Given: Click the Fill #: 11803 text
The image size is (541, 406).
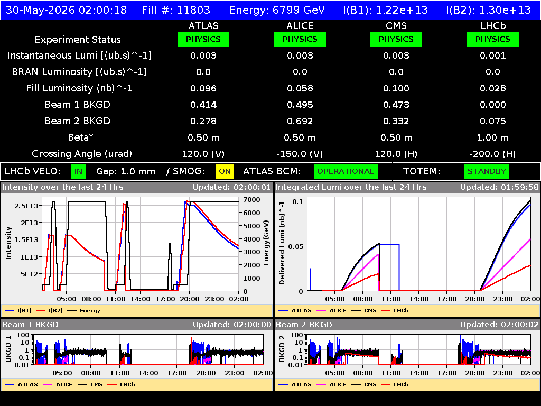Looking at the screenshot, I should point(176,10).
